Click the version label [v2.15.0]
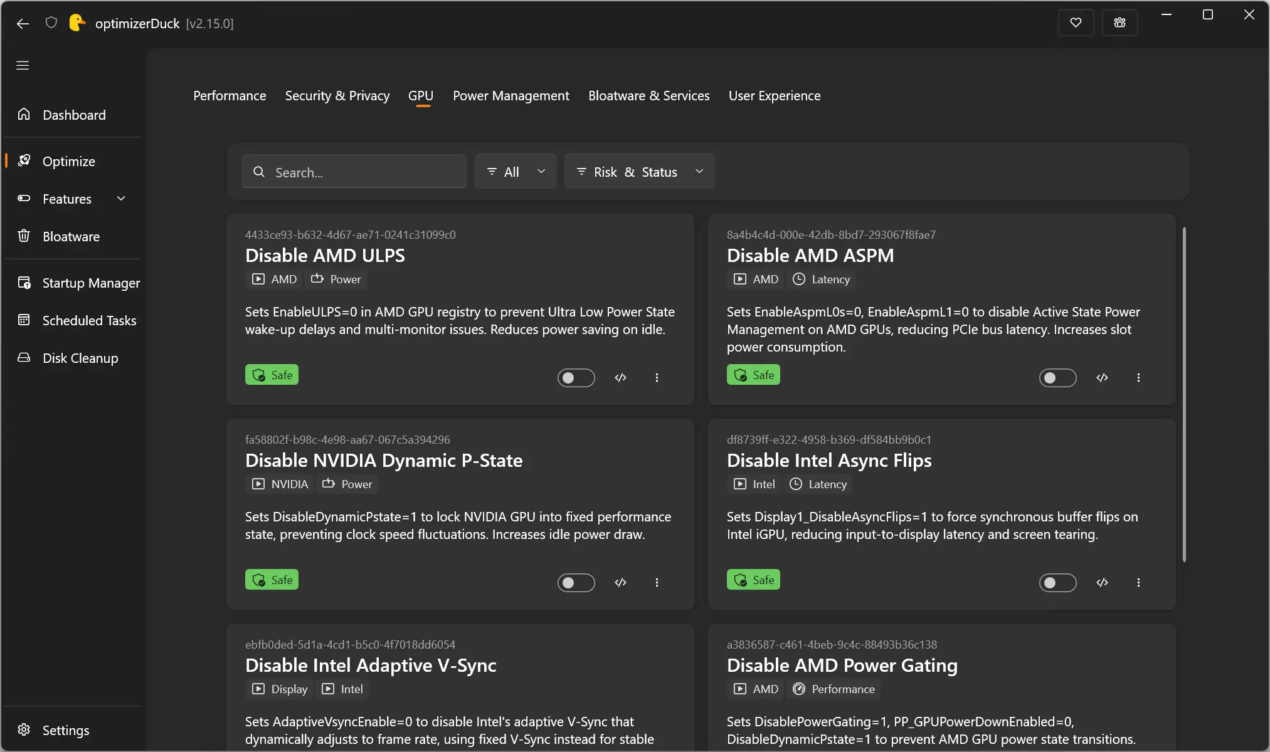 [x=209, y=24]
